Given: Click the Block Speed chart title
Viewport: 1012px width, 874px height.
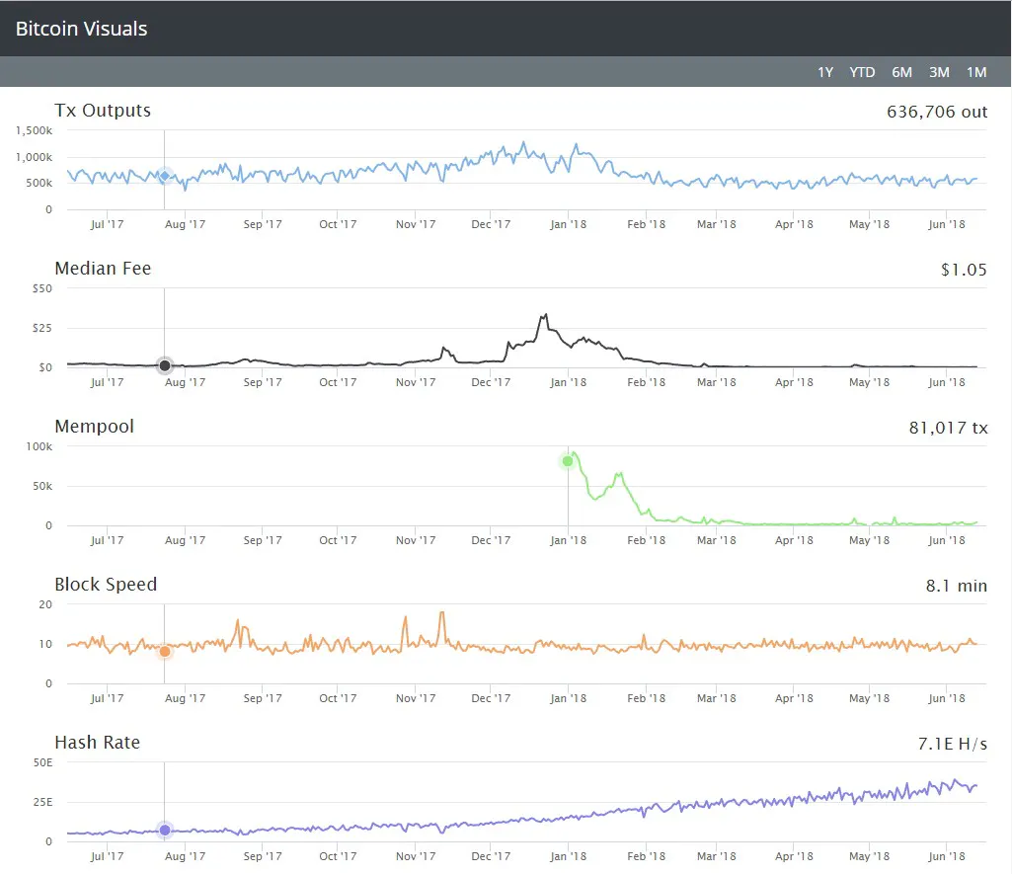Looking at the screenshot, I should (x=106, y=585).
